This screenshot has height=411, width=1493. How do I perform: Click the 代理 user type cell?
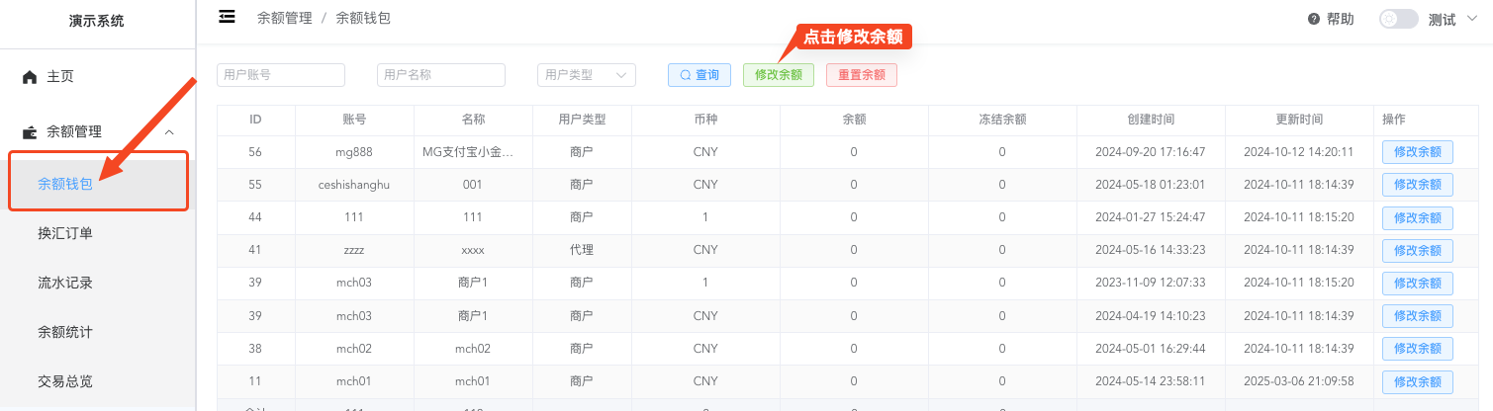[582, 250]
